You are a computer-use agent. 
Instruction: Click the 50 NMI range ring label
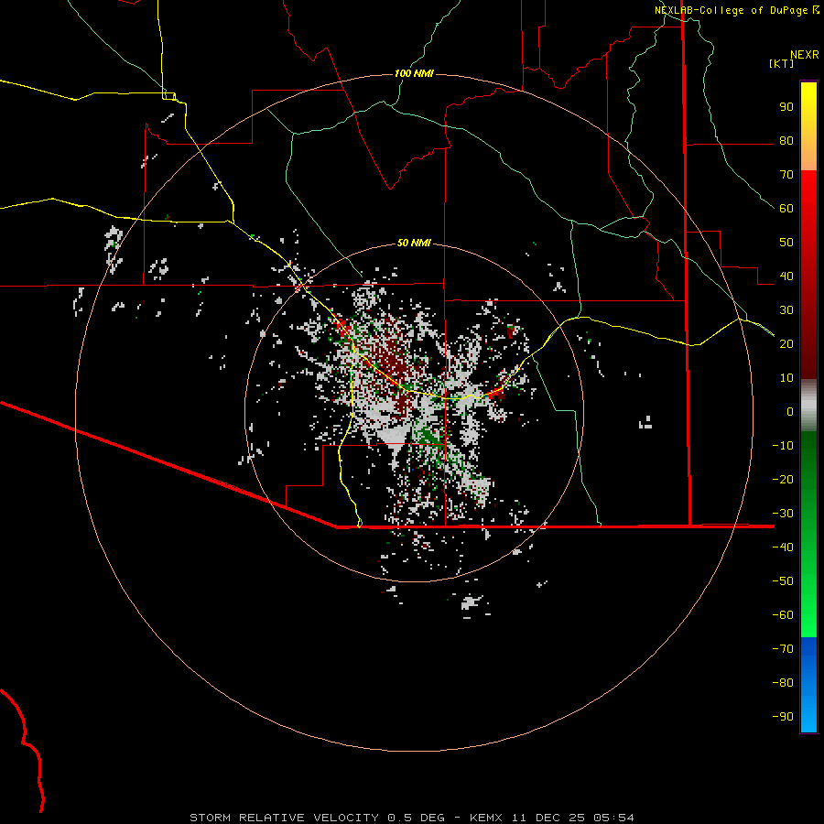click(x=414, y=243)
